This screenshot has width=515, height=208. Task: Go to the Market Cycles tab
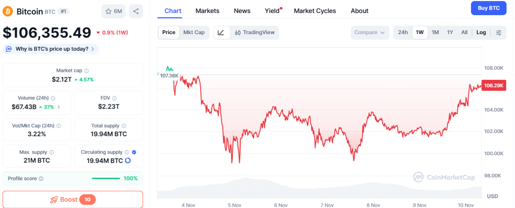pos(315,11)
